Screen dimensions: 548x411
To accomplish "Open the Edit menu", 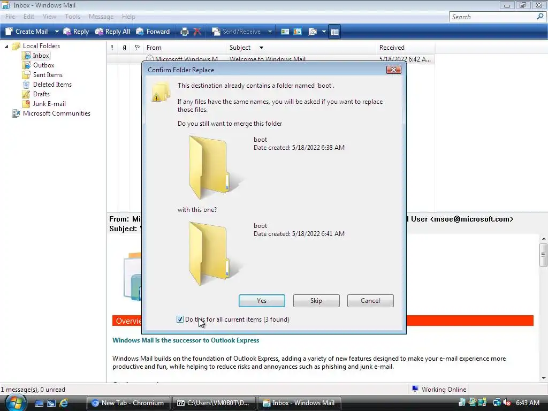I will coord(29,17).
